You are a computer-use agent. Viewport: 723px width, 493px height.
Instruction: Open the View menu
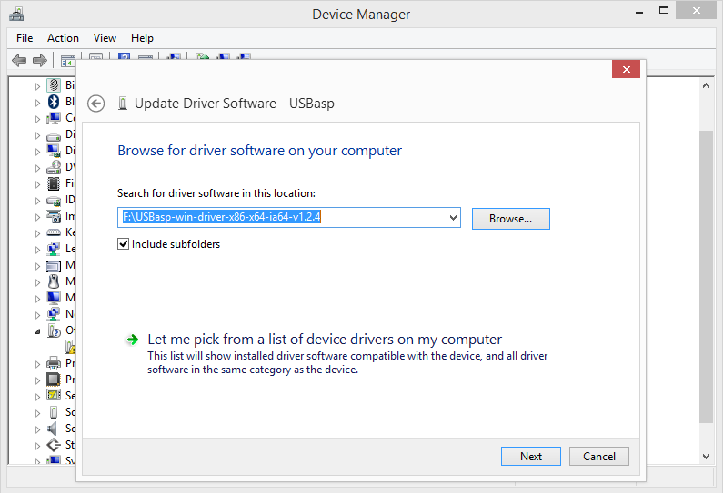(x=105, y=38)
